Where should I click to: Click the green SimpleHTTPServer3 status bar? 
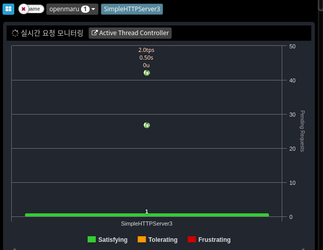(x=147, y=215)
